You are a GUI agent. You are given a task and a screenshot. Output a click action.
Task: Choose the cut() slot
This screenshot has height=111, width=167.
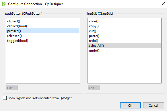[x=125, y=31]
